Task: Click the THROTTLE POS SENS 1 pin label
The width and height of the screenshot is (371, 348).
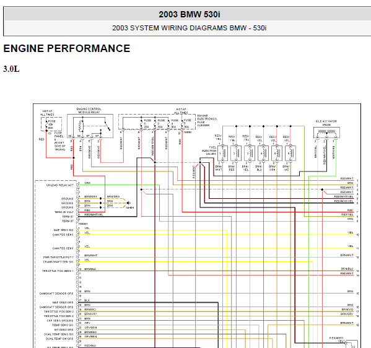Action: [58, 271]
